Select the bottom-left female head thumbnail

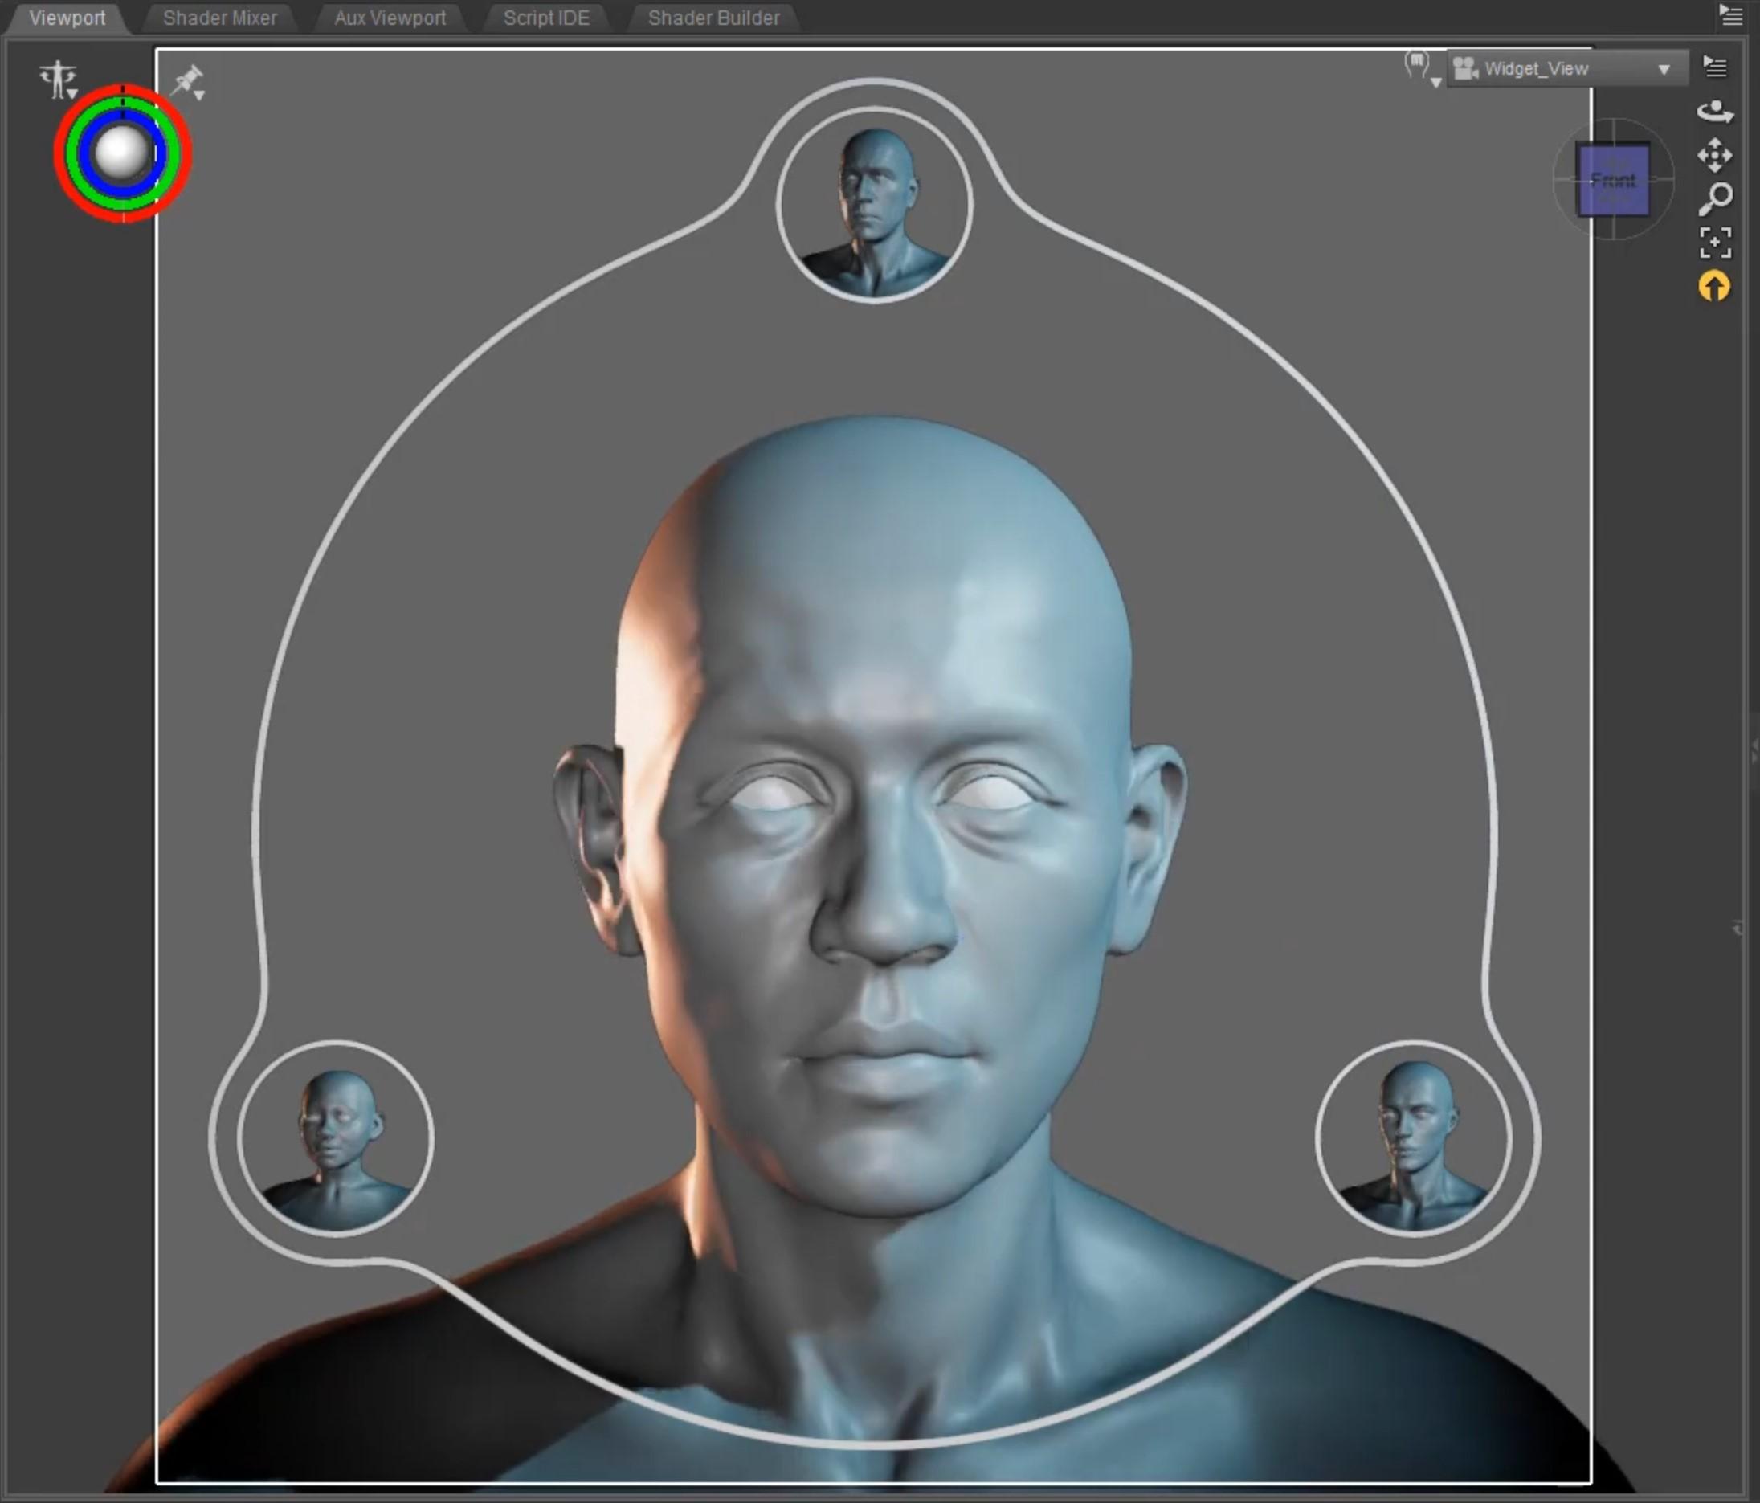click(335, 1137)
